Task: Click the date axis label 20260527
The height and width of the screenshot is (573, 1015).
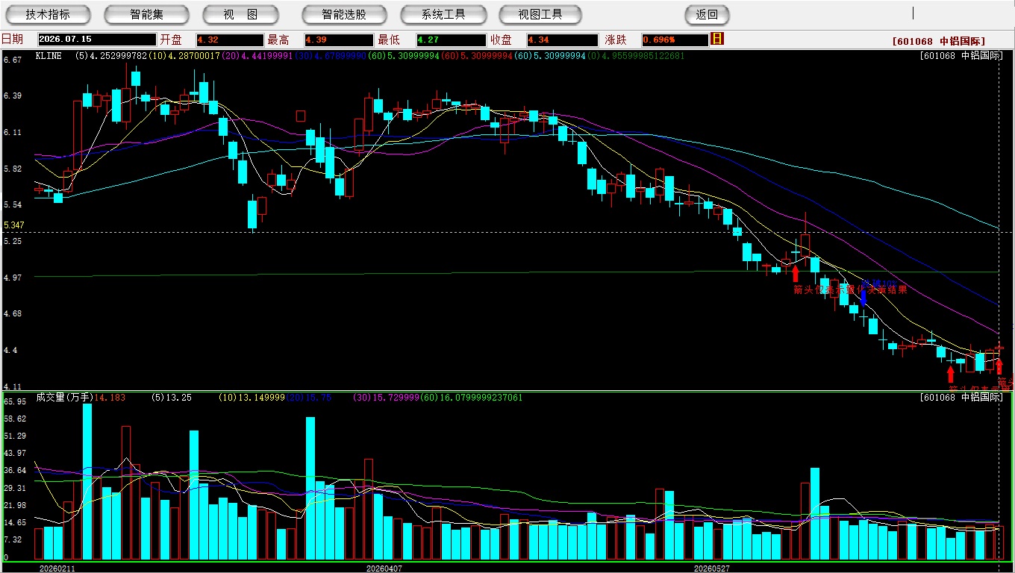Action: point(711,568)
